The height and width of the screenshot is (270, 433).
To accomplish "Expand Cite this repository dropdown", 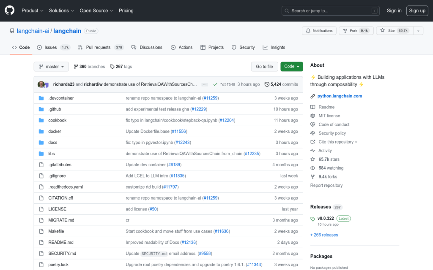I will [x=338, y=142].
